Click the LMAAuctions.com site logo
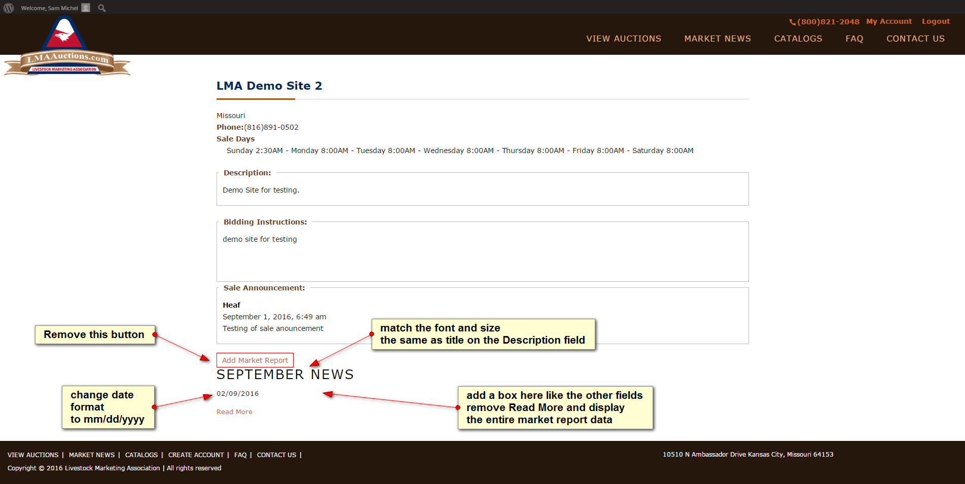 tap(67, 47)
